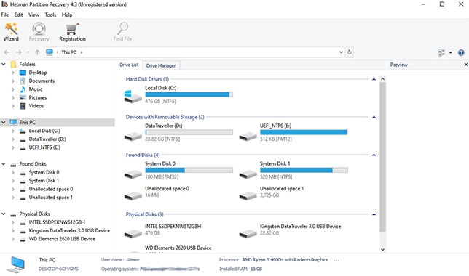Screen dimensions: 469x276
Task: Open Registration shopping cart
Action: coord(72,32)
